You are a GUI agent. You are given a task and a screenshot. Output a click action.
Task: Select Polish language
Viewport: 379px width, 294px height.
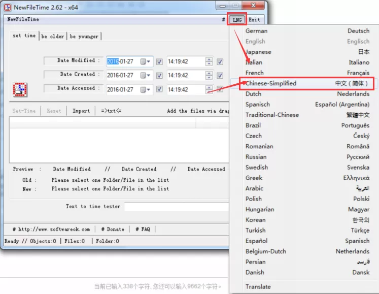click(x=304, y=199)
